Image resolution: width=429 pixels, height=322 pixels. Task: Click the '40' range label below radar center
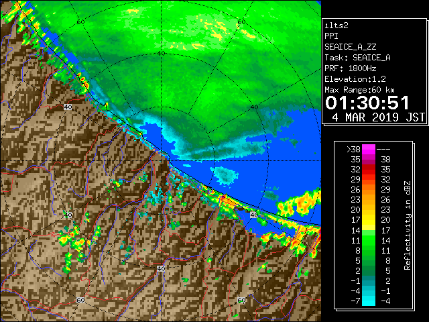coord(161,268)
